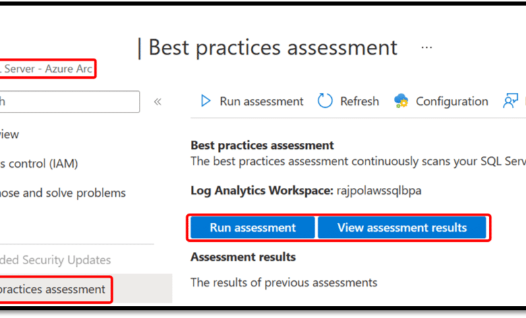Click the circular Refresh arrow icon

pos(325,101)
